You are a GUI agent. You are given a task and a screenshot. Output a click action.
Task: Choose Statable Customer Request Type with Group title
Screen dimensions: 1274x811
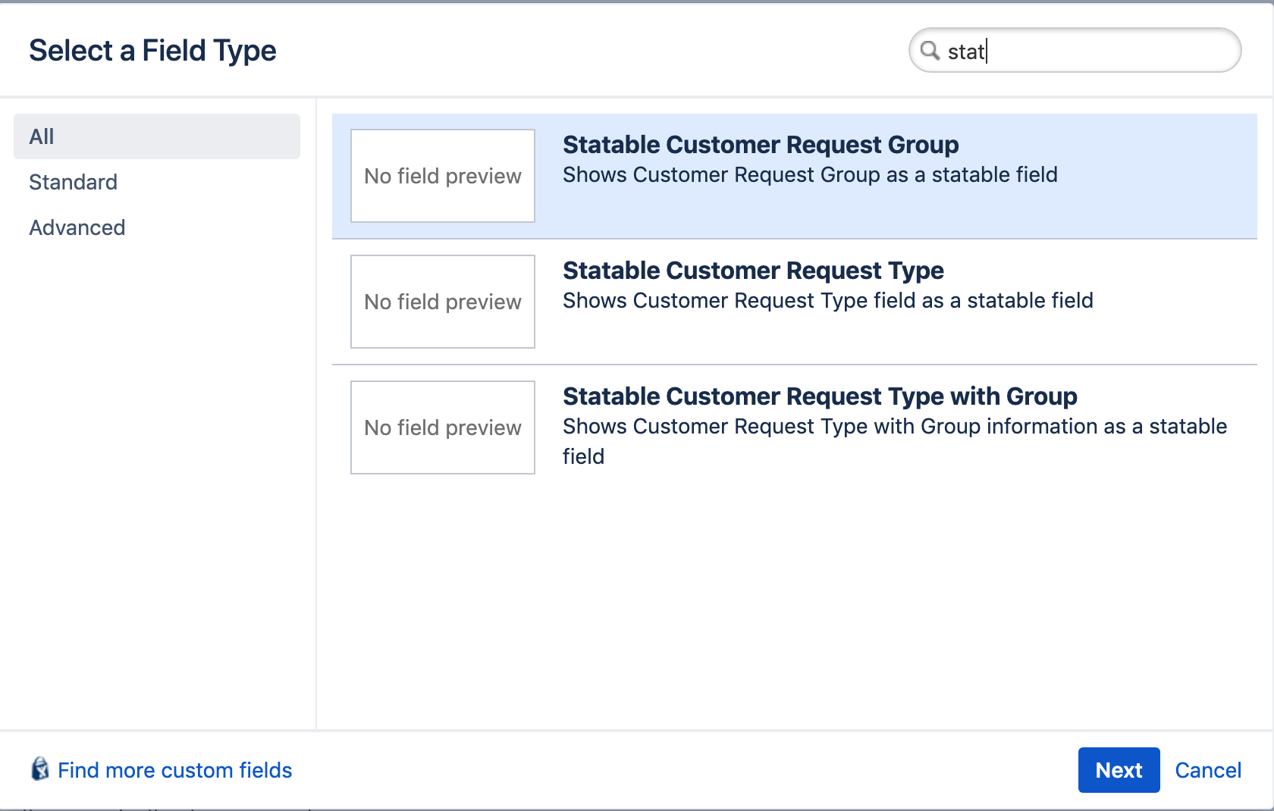pyautogui.click(x=820, y=396)
